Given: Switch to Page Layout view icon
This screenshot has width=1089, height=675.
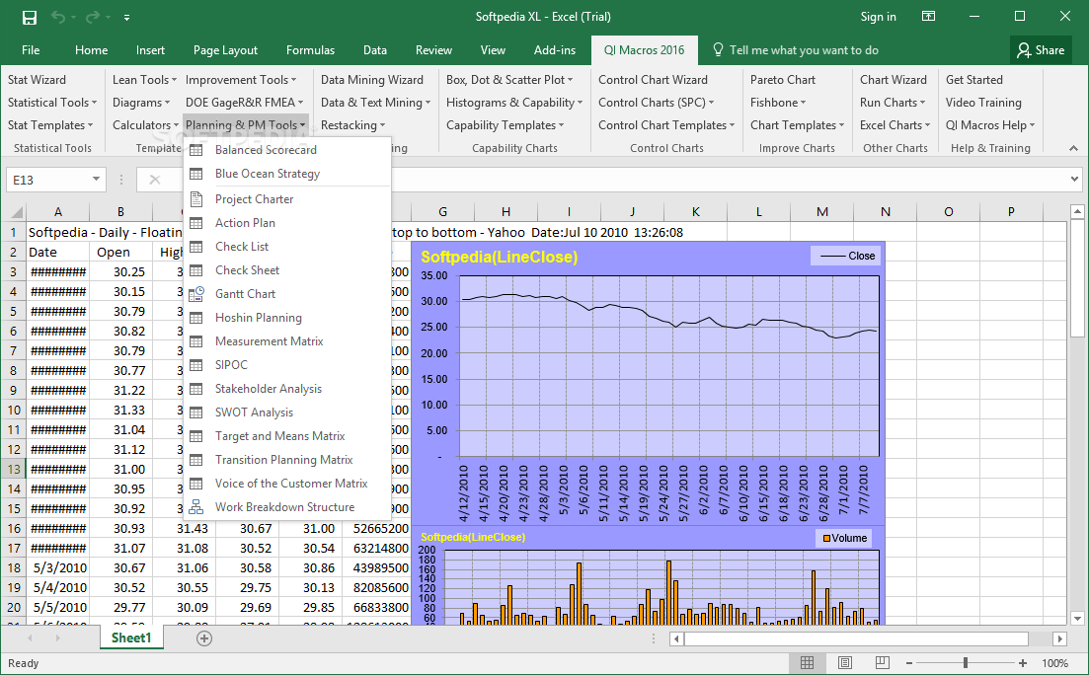Looking at the screenshot, I should pyautogui.click(x=844, y=663).
